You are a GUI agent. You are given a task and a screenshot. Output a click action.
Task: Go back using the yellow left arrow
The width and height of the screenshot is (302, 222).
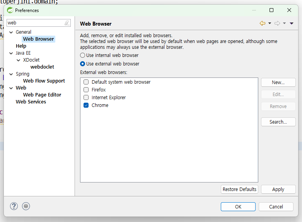point(263,23)
